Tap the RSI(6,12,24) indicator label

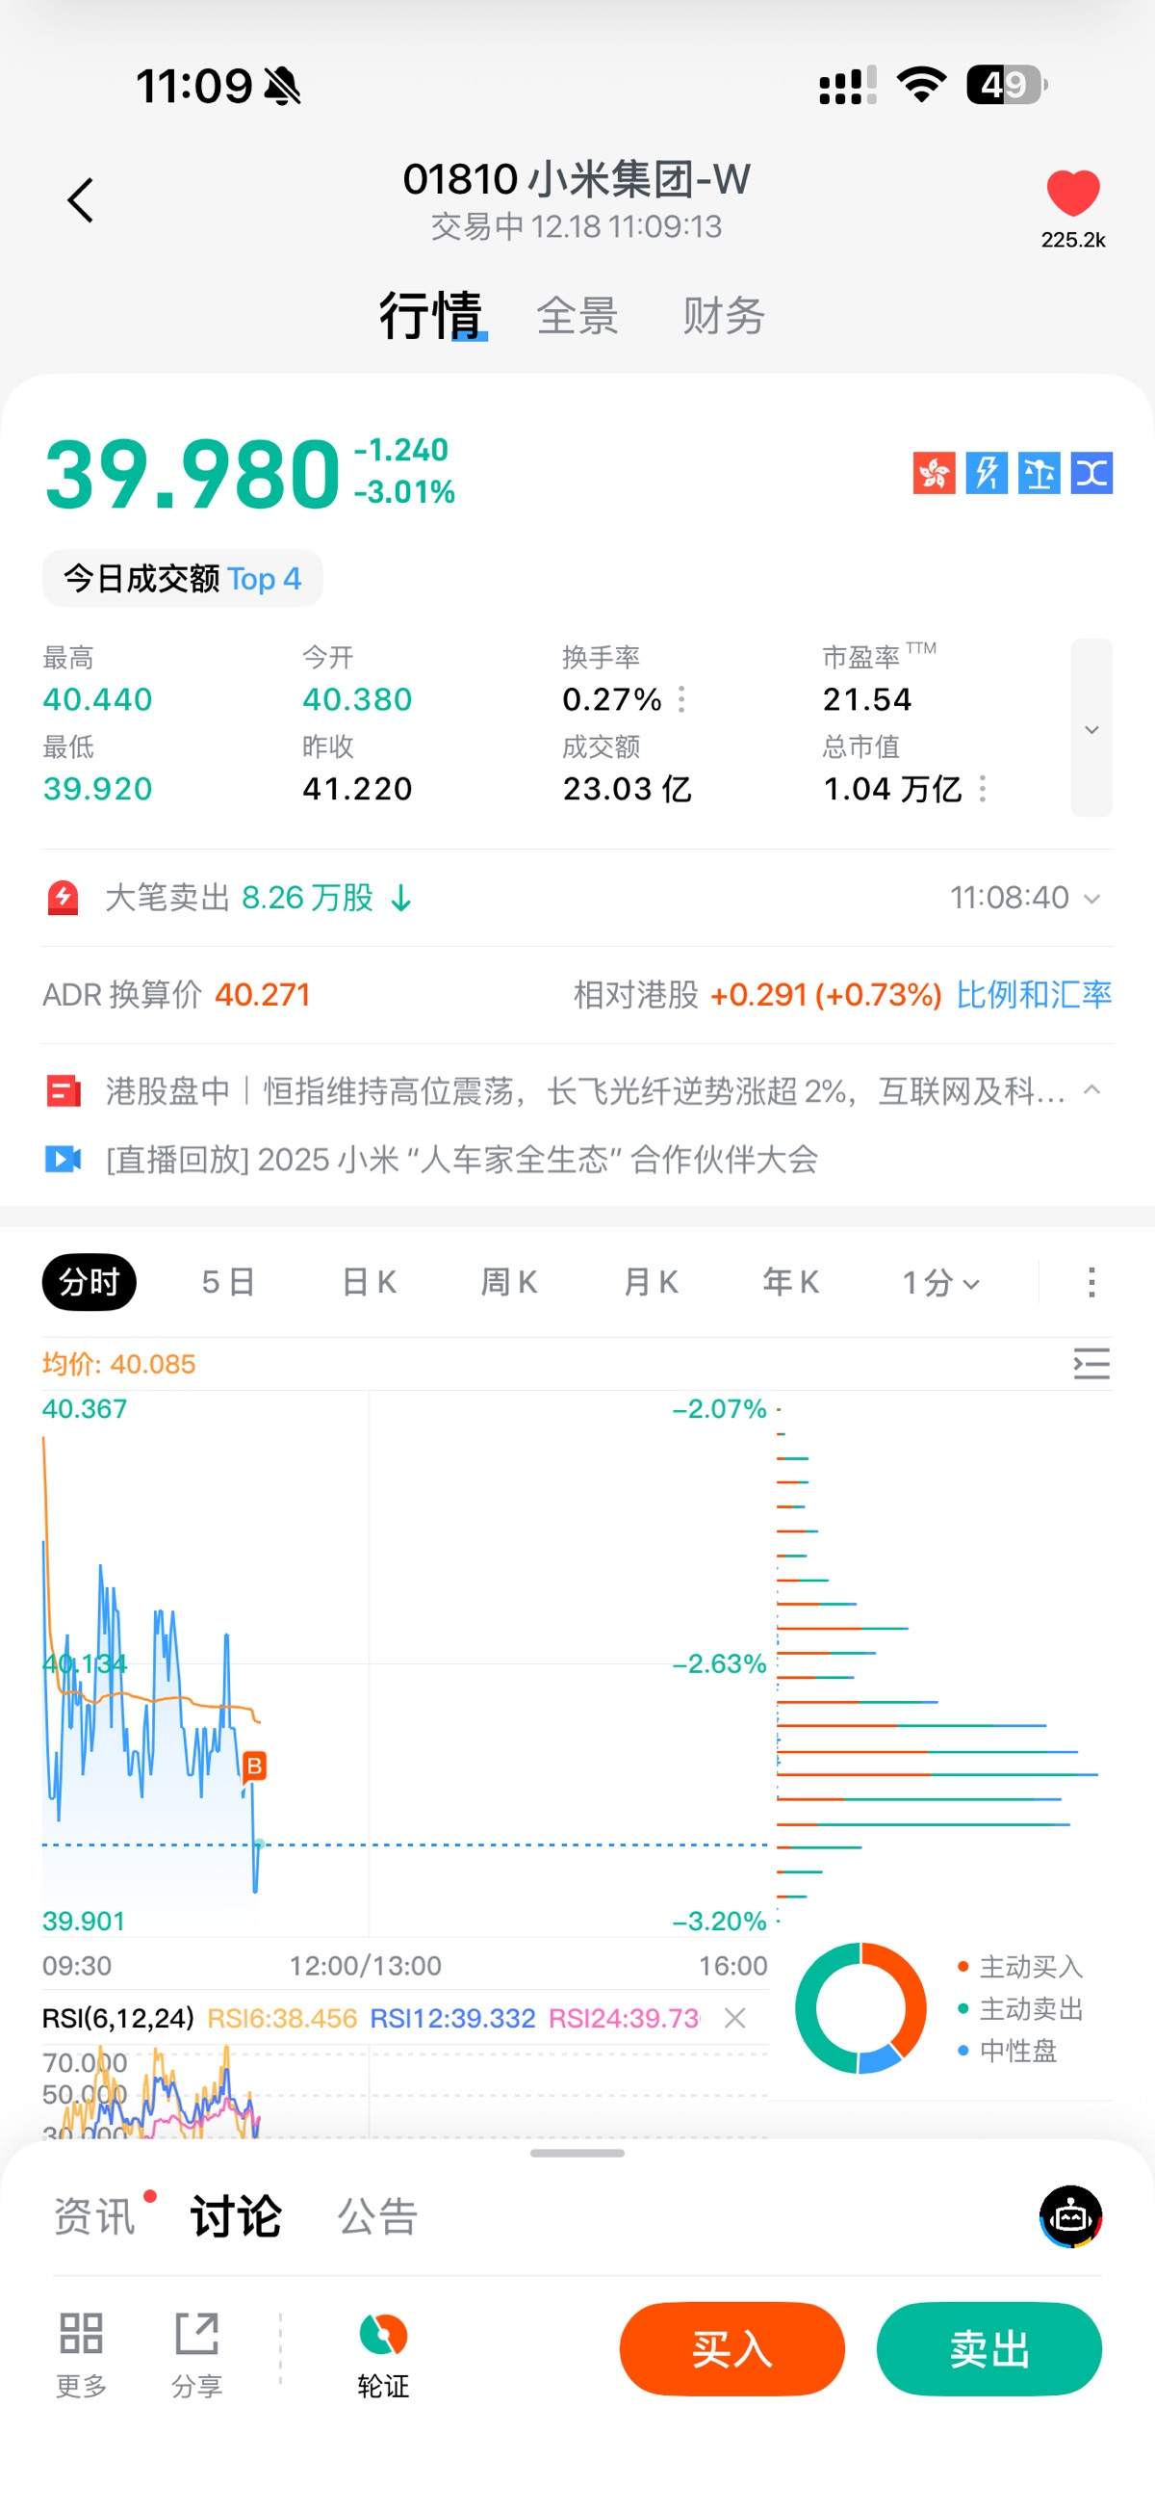(118, 2018)
